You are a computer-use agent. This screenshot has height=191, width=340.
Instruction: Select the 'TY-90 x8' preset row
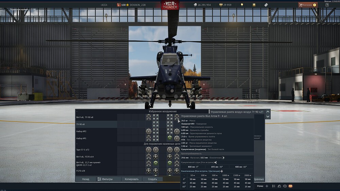[96, 124]
